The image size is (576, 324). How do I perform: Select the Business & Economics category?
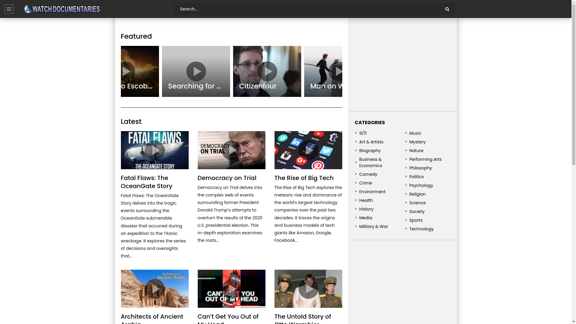370,162
